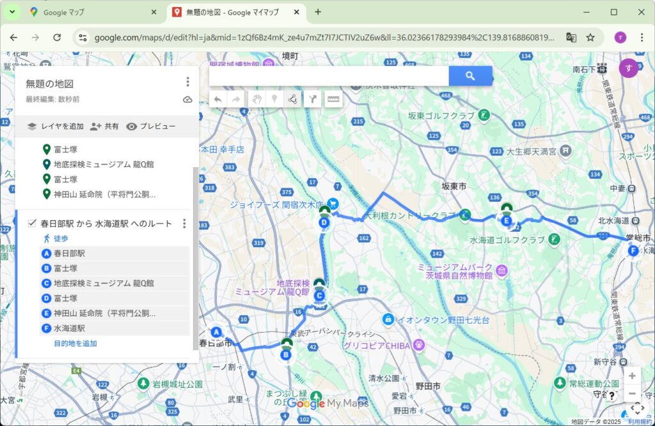Click レイヤを追加 button

56,126
